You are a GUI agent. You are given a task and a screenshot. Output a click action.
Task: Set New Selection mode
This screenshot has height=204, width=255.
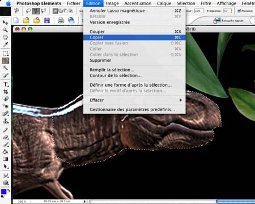click(55, 11)
